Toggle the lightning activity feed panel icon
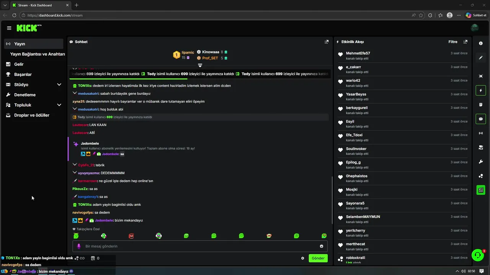 point(481,91)
